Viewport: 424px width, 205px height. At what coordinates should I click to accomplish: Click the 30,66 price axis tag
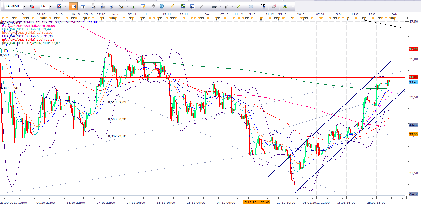click(x=413, y=125)
